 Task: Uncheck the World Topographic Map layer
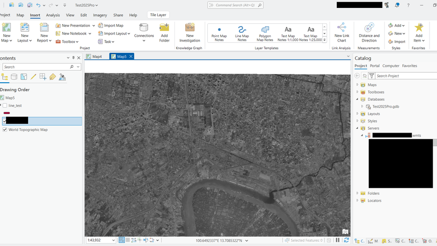[x=5, y=130]
